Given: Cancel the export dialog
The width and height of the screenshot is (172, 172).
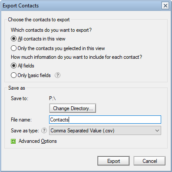Looking at the screenshot, I should pos(149,161).
